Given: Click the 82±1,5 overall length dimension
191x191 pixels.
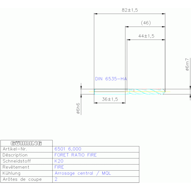Looking at the screenshot, I should tap(130, 10).
